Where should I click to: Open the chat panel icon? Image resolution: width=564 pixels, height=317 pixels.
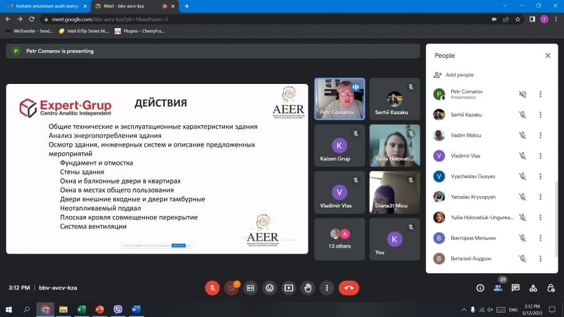point(516,288)
